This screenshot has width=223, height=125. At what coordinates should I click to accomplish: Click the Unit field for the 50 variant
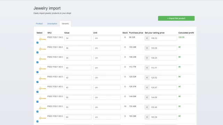point(107,97)
